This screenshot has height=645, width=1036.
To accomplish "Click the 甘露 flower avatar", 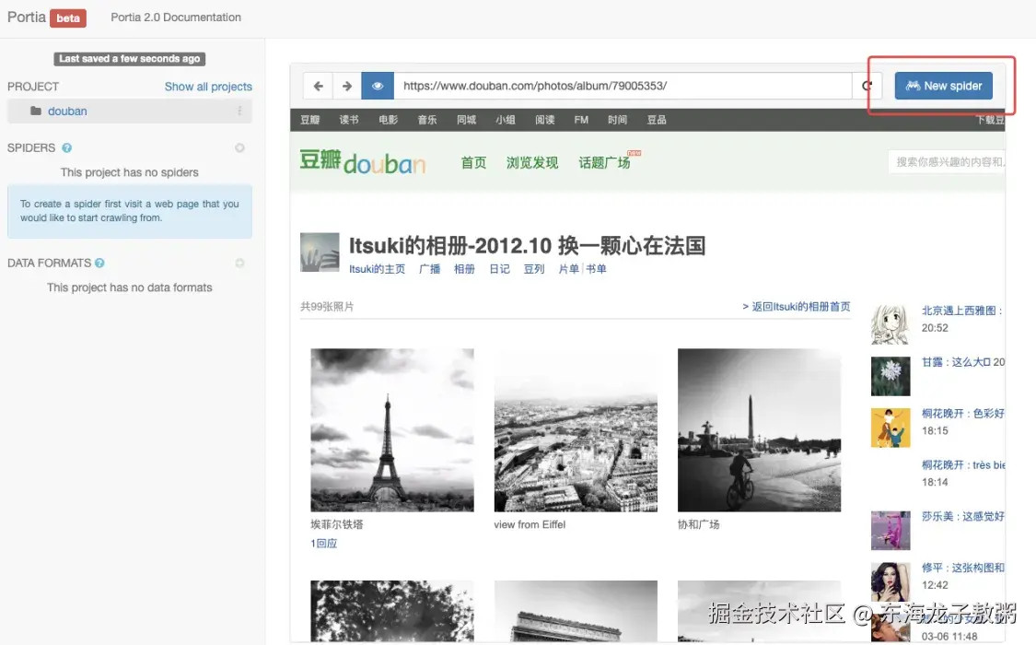I will pos(890,376).
